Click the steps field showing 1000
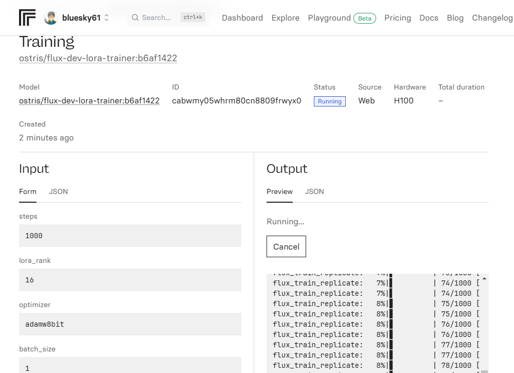Viewport: 514px width, 373px height. point(130,236)
